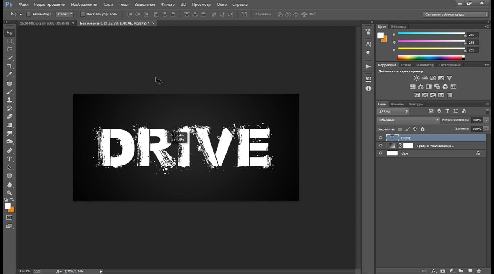Switch to the Гистограмма tab
This screenshot has height=274, width=494.
pyautogui.click(x=450, y=65)
